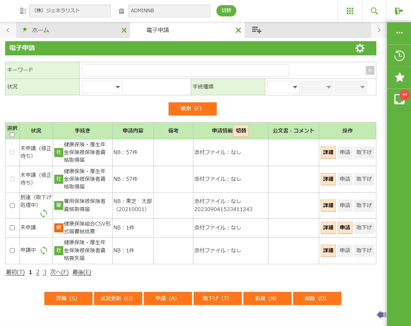Screen dimensions: 411x326
Task: Open the settings gear in 電子申請 header
Action: click(x=360, y=48)
